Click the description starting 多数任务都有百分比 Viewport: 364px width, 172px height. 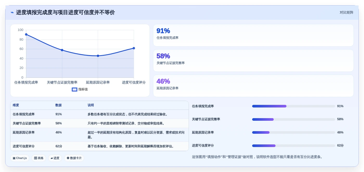(x=128, y=114)
